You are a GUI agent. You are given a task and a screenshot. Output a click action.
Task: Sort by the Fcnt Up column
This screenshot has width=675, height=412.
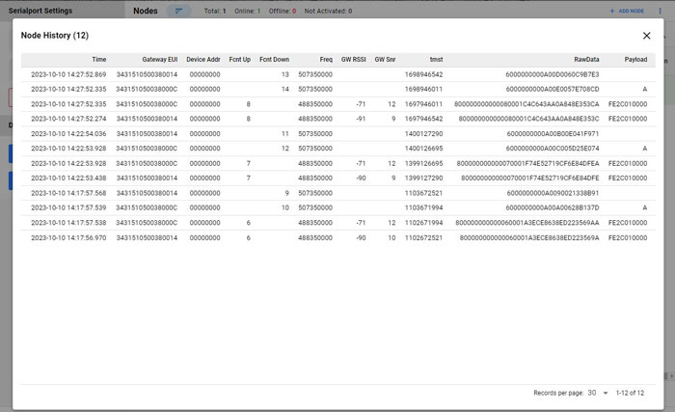[239, 60]
